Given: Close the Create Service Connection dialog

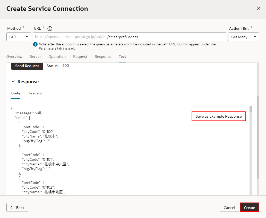Looking at the screenshot, I should pos(259,8).
